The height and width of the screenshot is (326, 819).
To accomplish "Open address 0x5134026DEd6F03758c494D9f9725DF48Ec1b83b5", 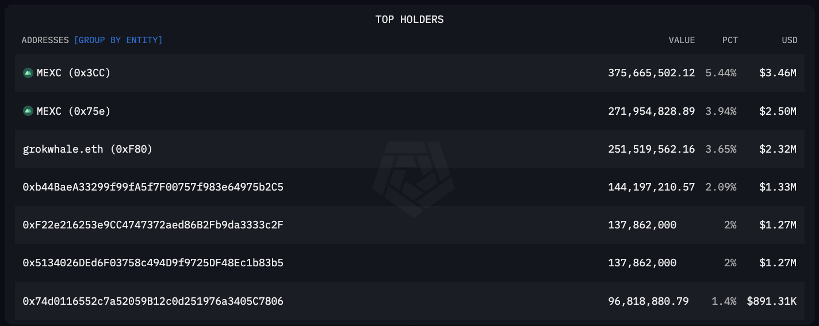I will click(153, 263).
